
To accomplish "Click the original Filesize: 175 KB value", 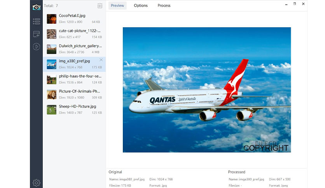I will point(120,186).
